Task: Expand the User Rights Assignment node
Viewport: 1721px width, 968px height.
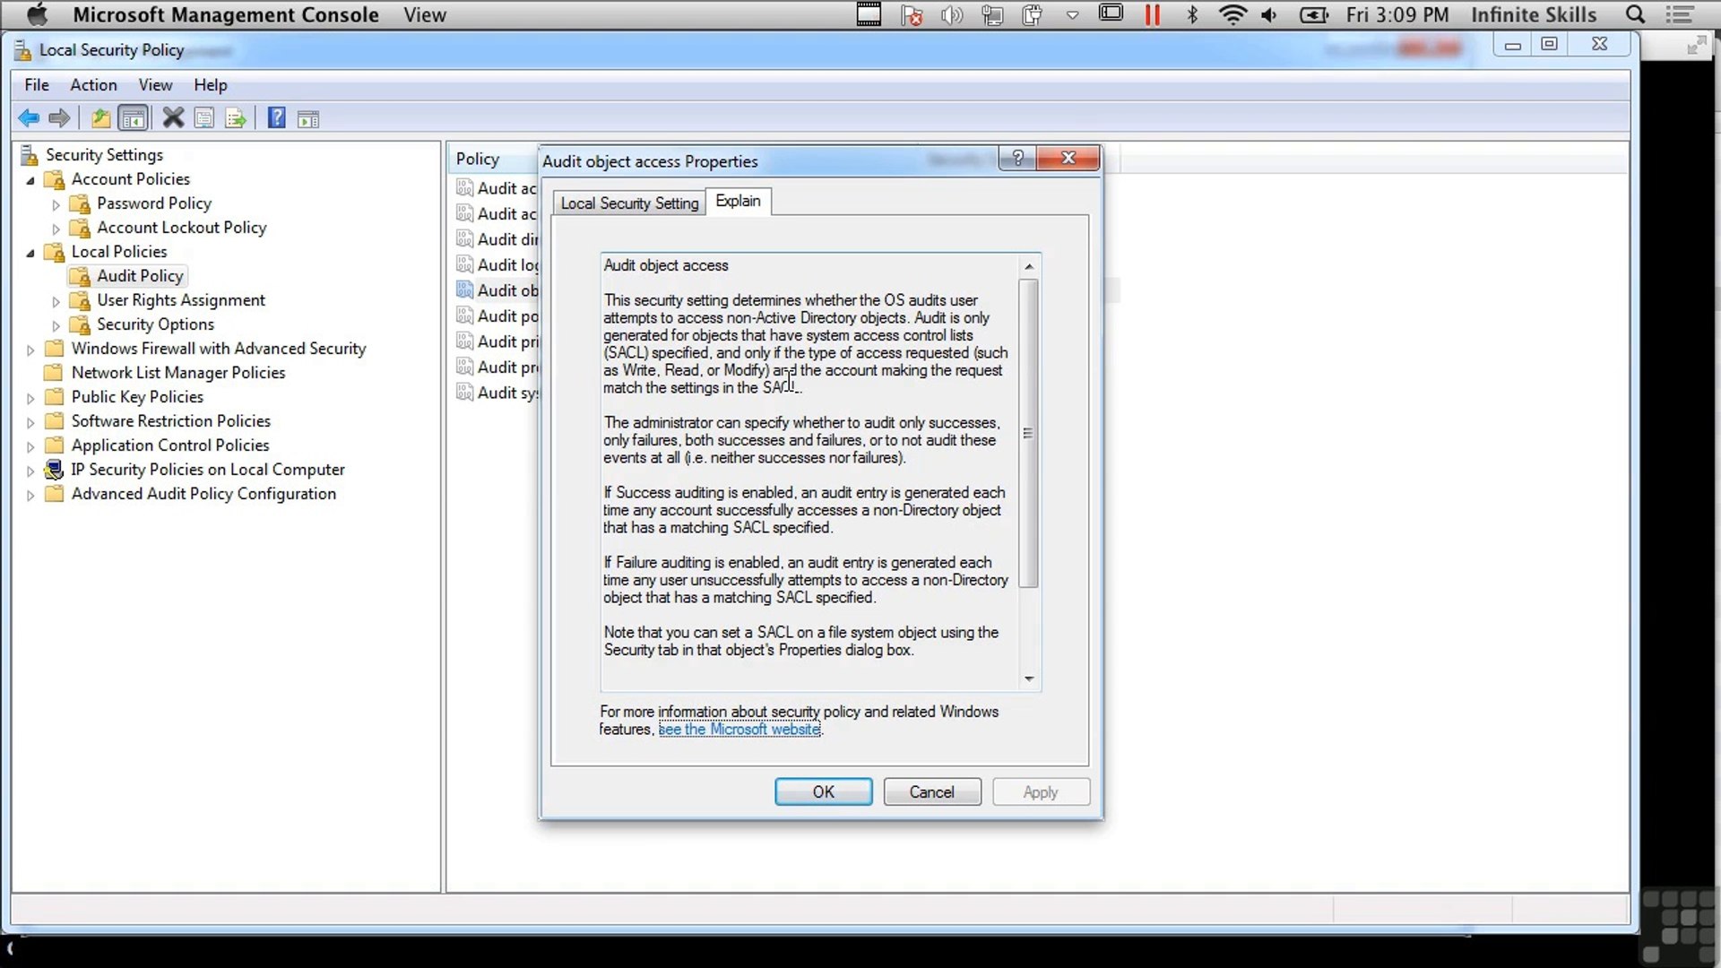Action: [56, 301]
